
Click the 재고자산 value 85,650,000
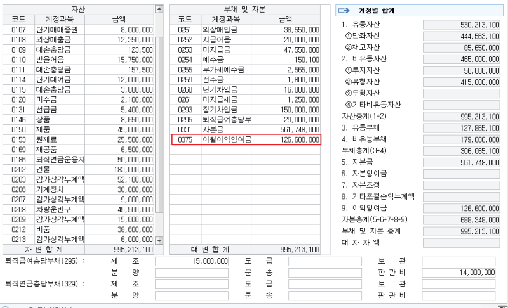[462, 48]
